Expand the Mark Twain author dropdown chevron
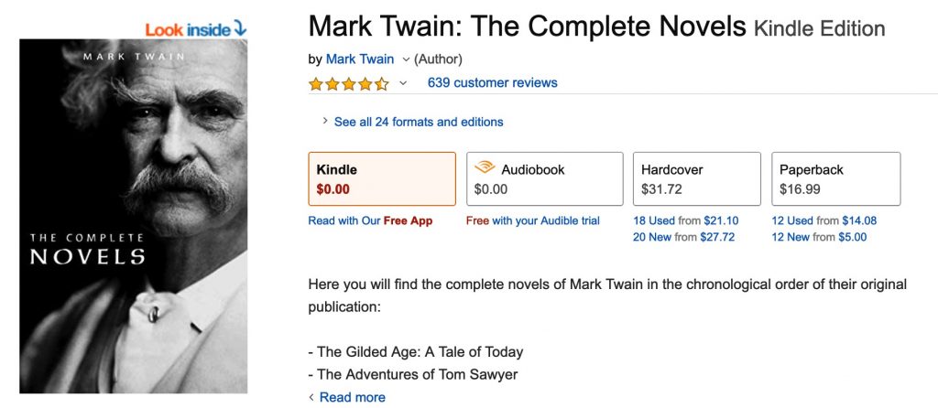938x408 pixels. click(x=406, y=59)
